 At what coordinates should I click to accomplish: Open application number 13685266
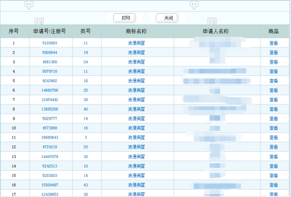[50, 109]
